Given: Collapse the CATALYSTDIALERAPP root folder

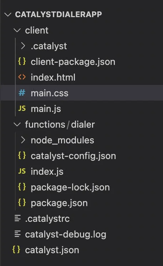Looking at the screenshot, I should click(x=8, y=14).
